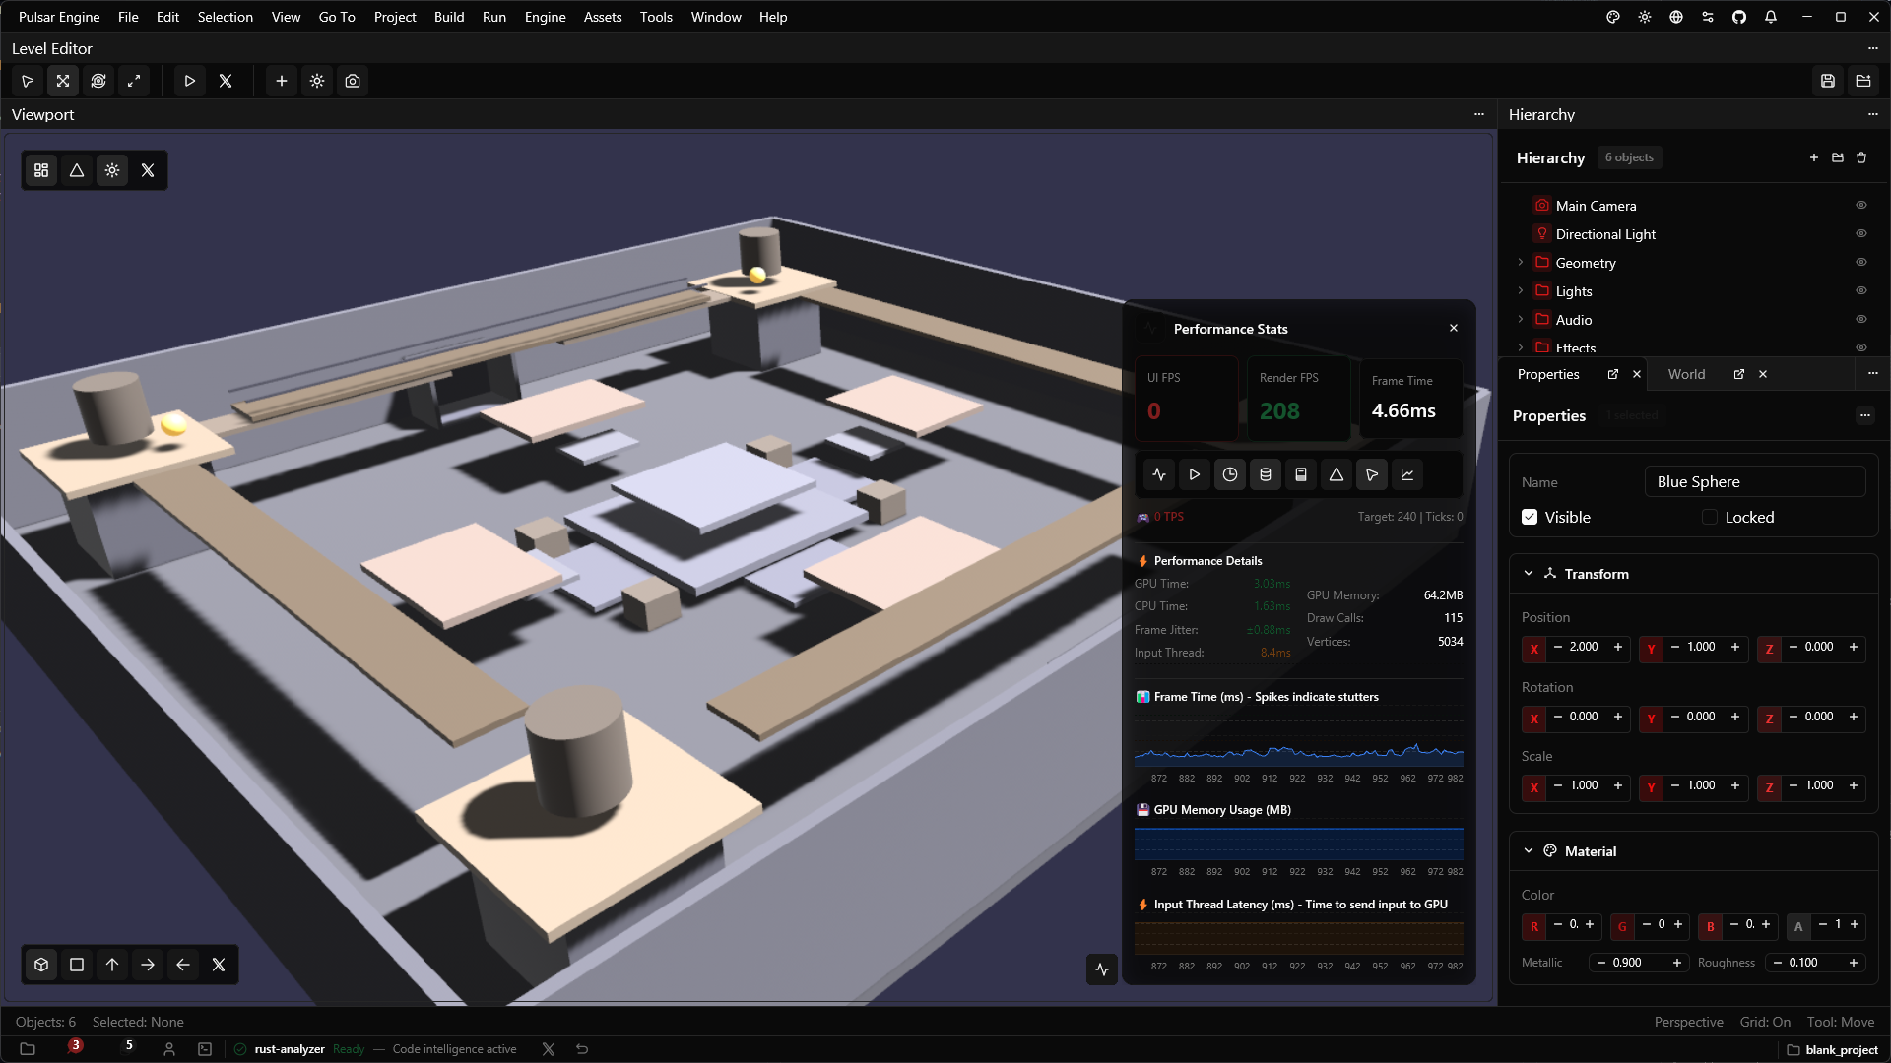
Task: Click the Name field containing Blue Sphere
Action: coord(1754,481)
